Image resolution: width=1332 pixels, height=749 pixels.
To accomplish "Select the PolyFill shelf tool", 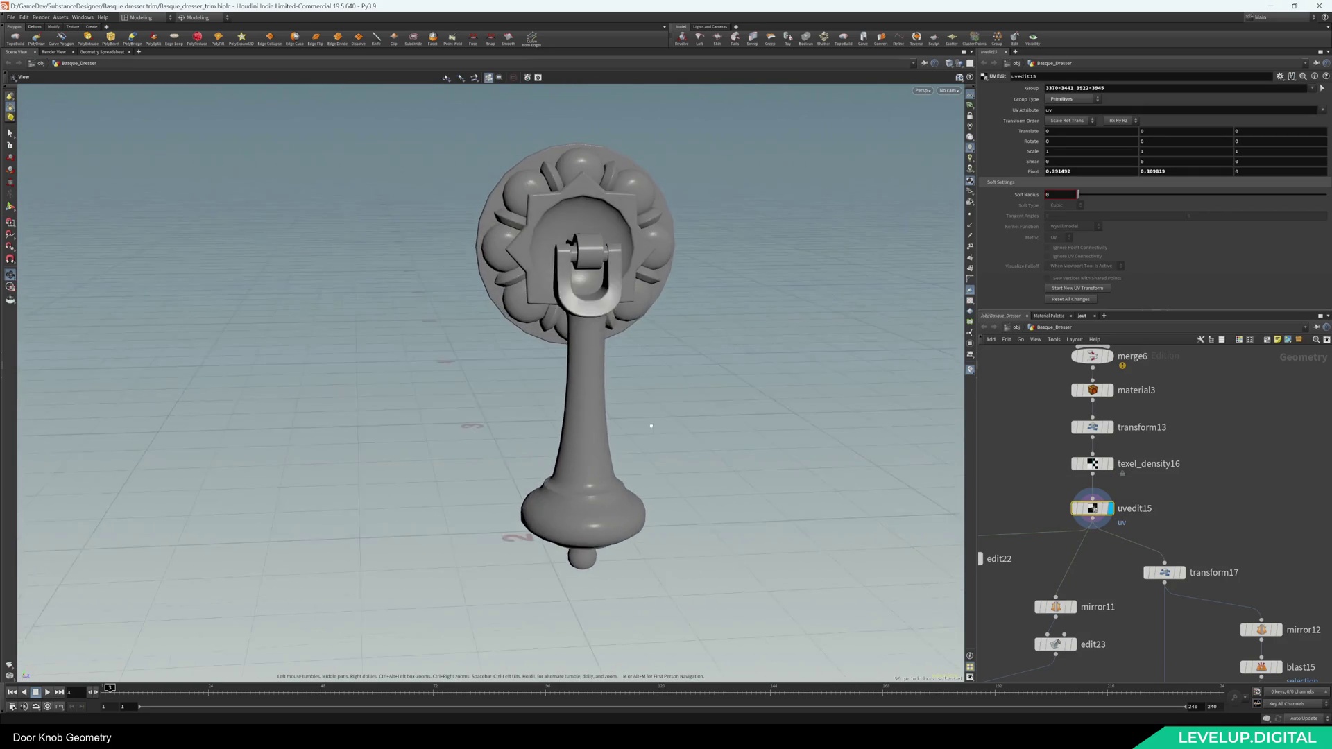I will (218, 38).
